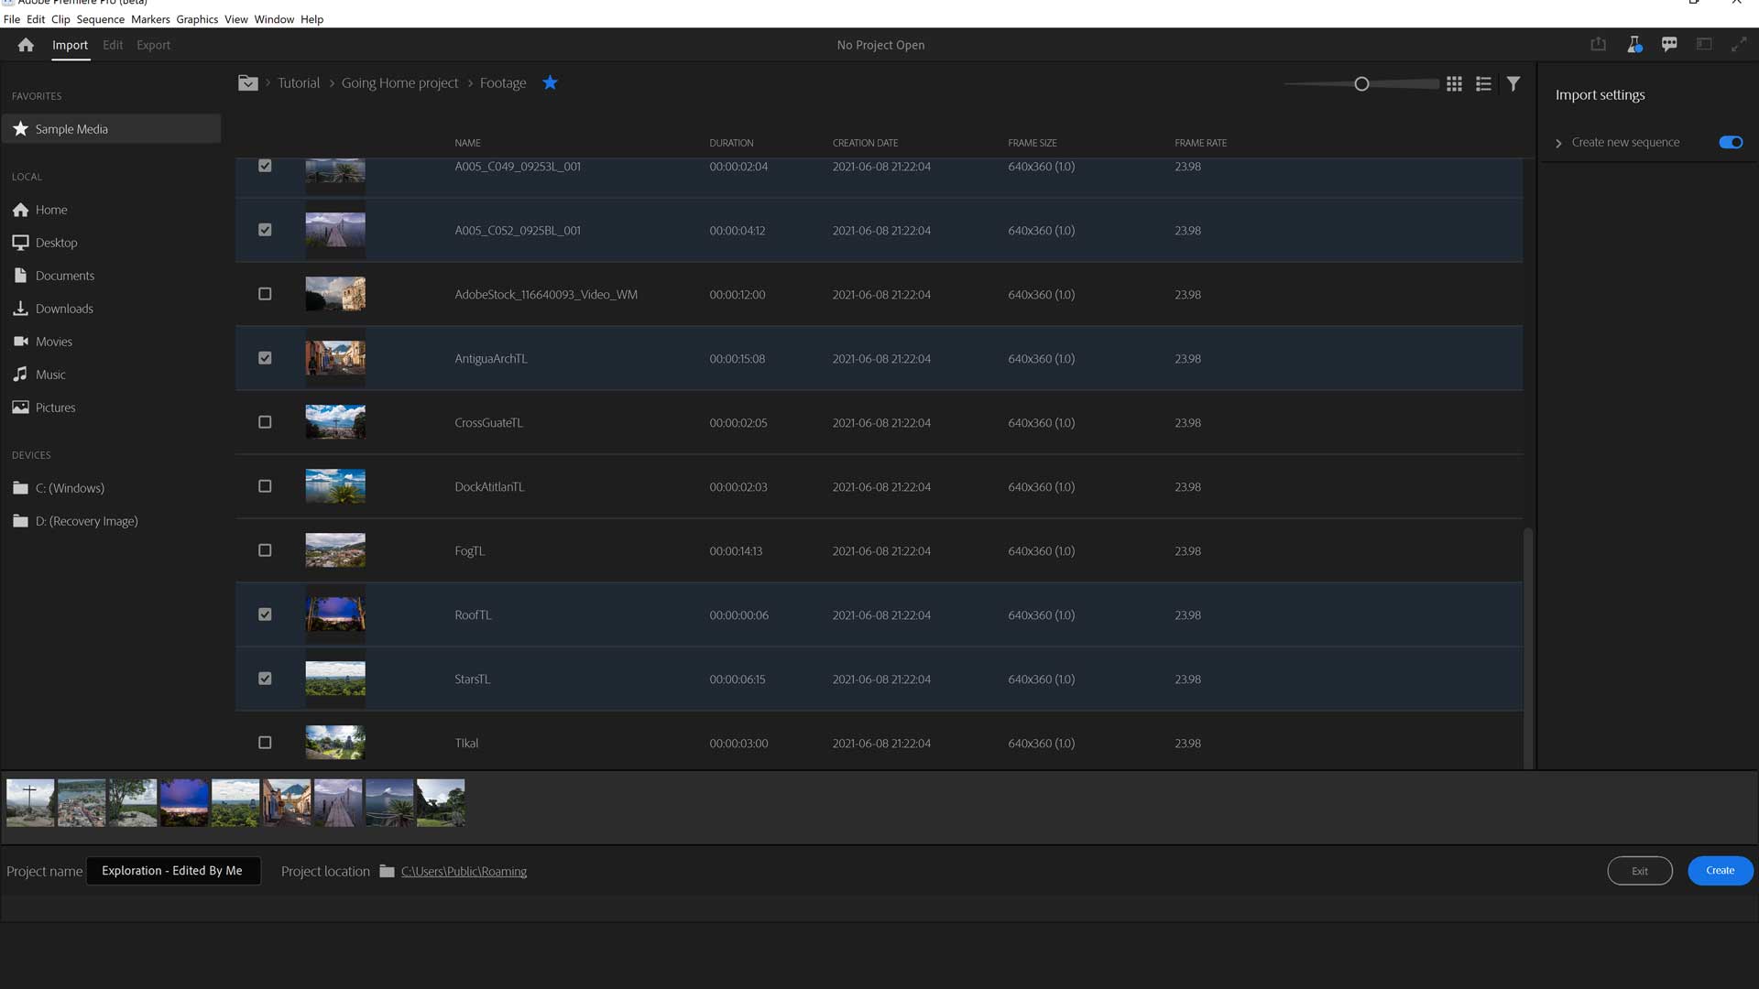Open the folder path dropdown in breadcrumb
The height and width of the screenshot is (989, 1759).
pyautogui.click(x=247, y=82)
